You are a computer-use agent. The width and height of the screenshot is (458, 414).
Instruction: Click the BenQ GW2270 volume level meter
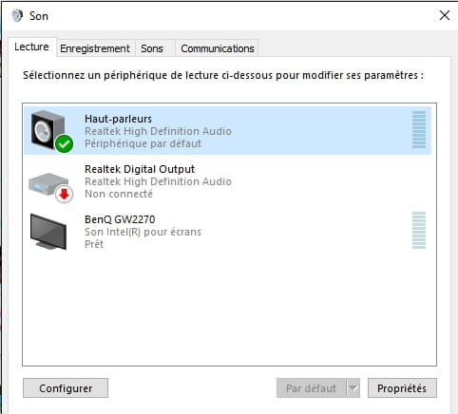coord(419,230)
